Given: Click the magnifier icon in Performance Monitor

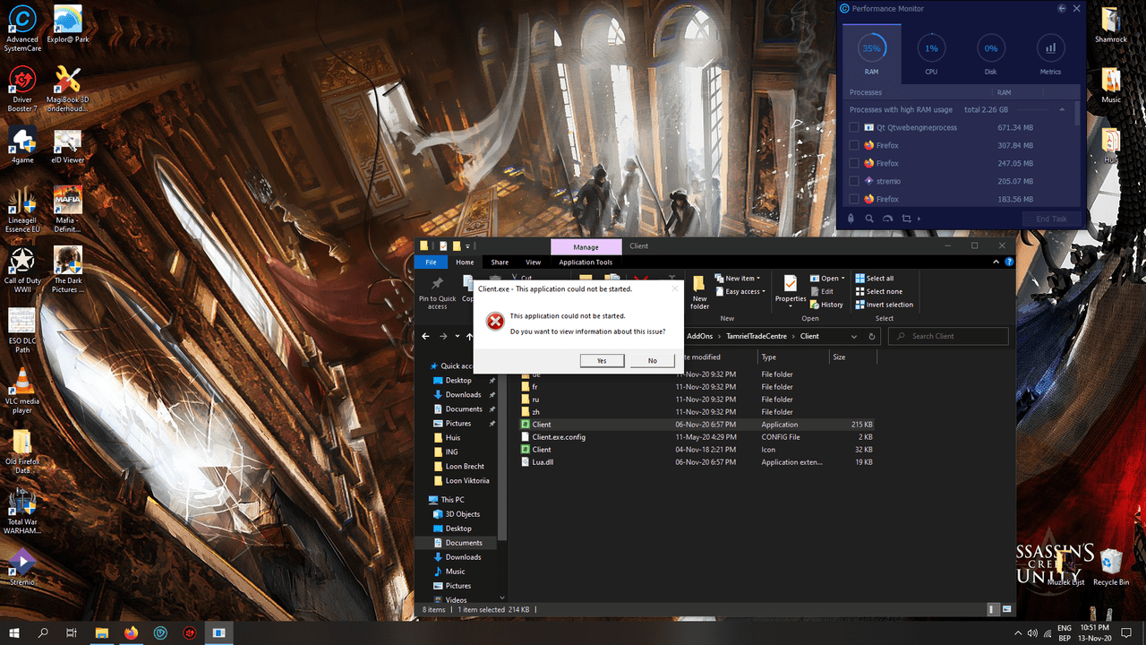Looking at the screenshot, I should [869, 219].
